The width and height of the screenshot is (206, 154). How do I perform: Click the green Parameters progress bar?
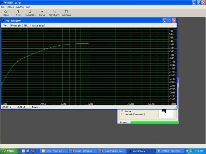click(x=154, y=122)
